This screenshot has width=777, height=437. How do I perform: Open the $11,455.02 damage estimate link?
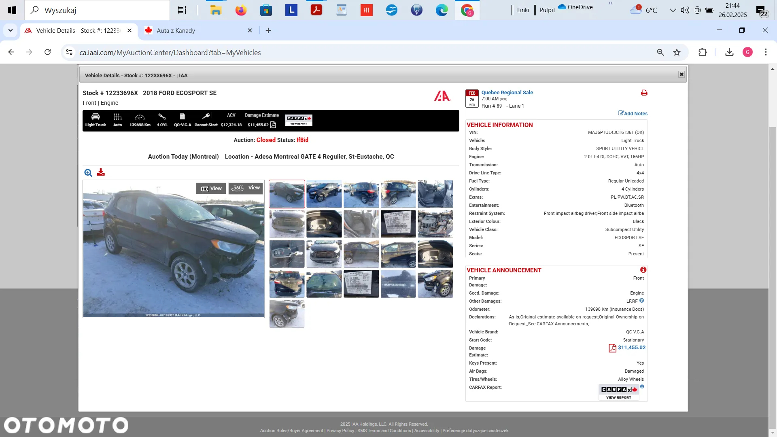(632, 348)
